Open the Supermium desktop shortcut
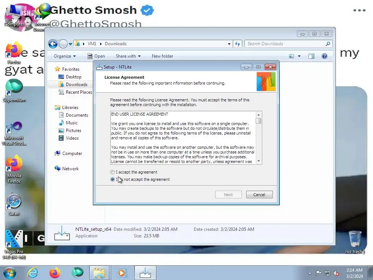The width and height of the screenshot is (373, 280). 14,91
